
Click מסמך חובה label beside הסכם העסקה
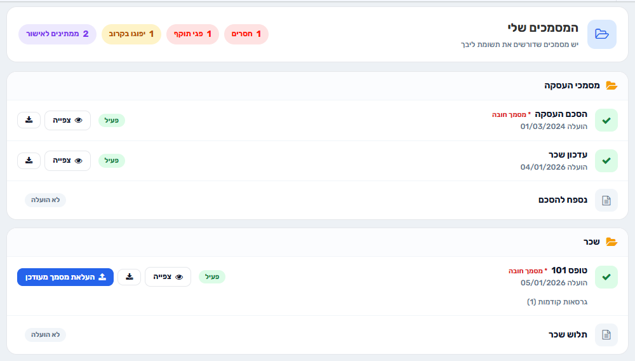[x=511, y=114]
